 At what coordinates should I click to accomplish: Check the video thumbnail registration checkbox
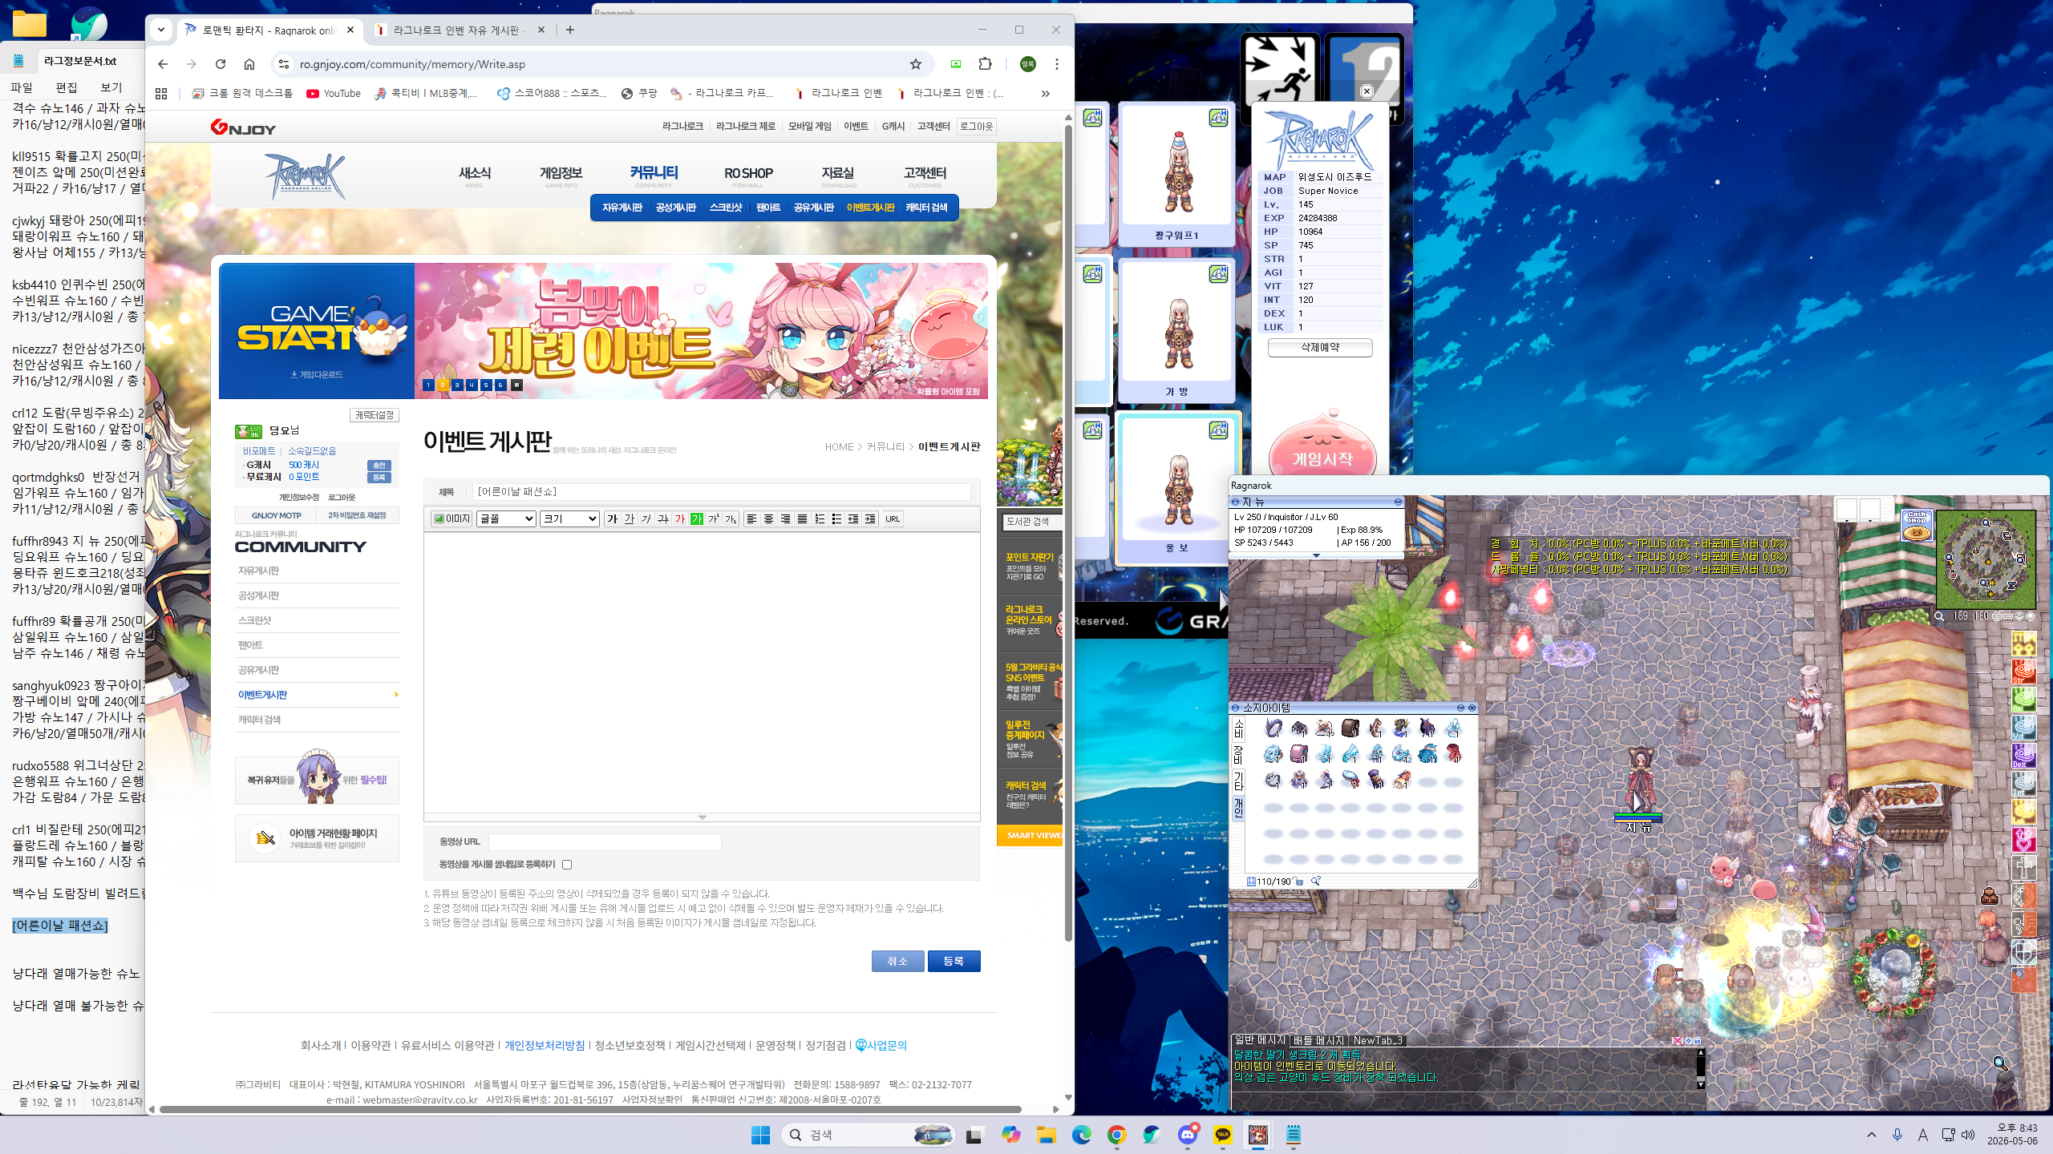[567, 865]
